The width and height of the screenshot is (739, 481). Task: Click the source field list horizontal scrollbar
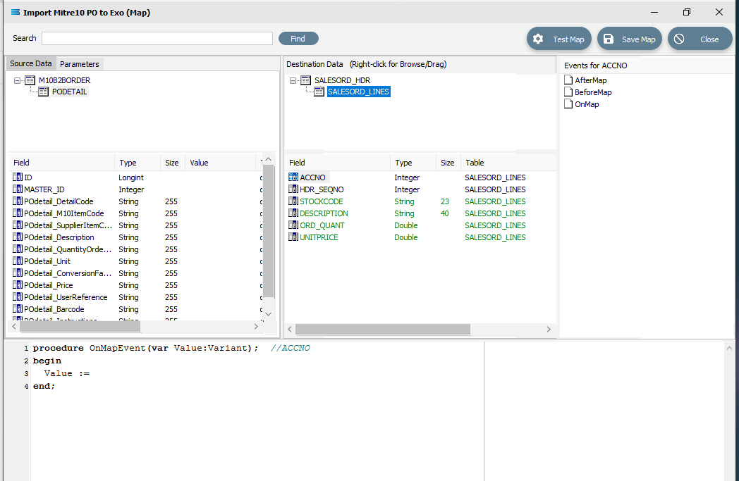(x=80, y=326)
